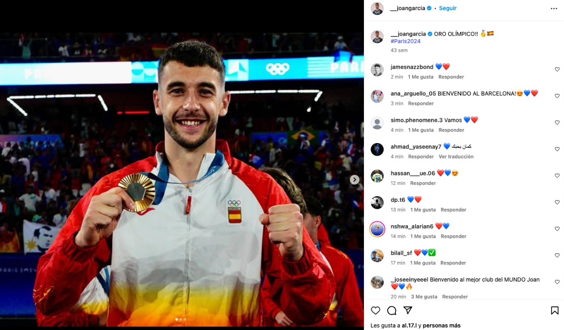Show translation of ahmad_yaseenay7's comment
Screen dimensions: 564x330
[x=456, y=157]
